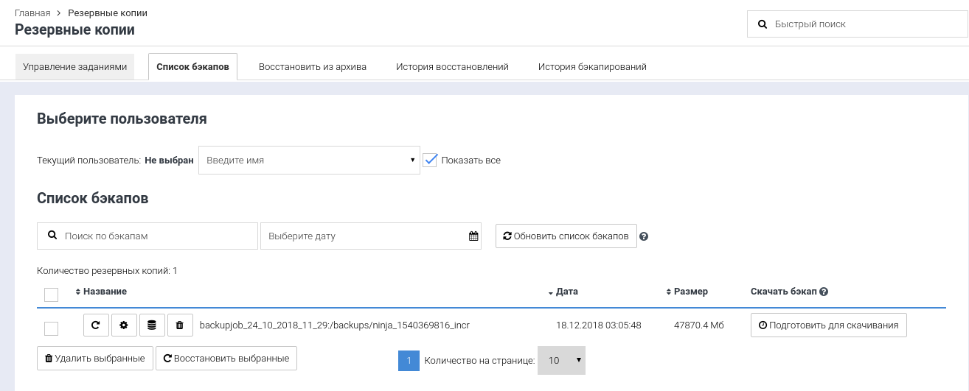This screenshot has width=969, height=391.
Task: Click the help icon next to Скачать бэкап
Action: pyautogui.click(x=824, y=292)
